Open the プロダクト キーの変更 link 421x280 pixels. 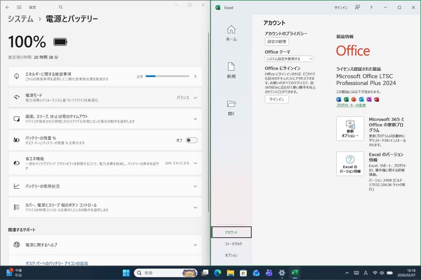352,105
